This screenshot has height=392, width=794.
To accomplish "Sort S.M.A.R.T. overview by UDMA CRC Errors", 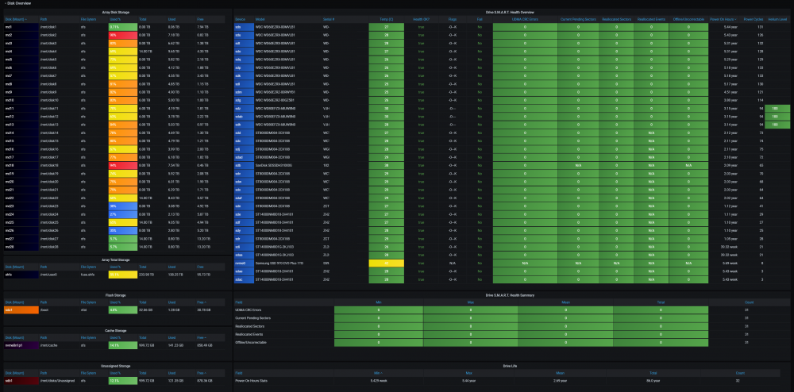I will [525, 19].
